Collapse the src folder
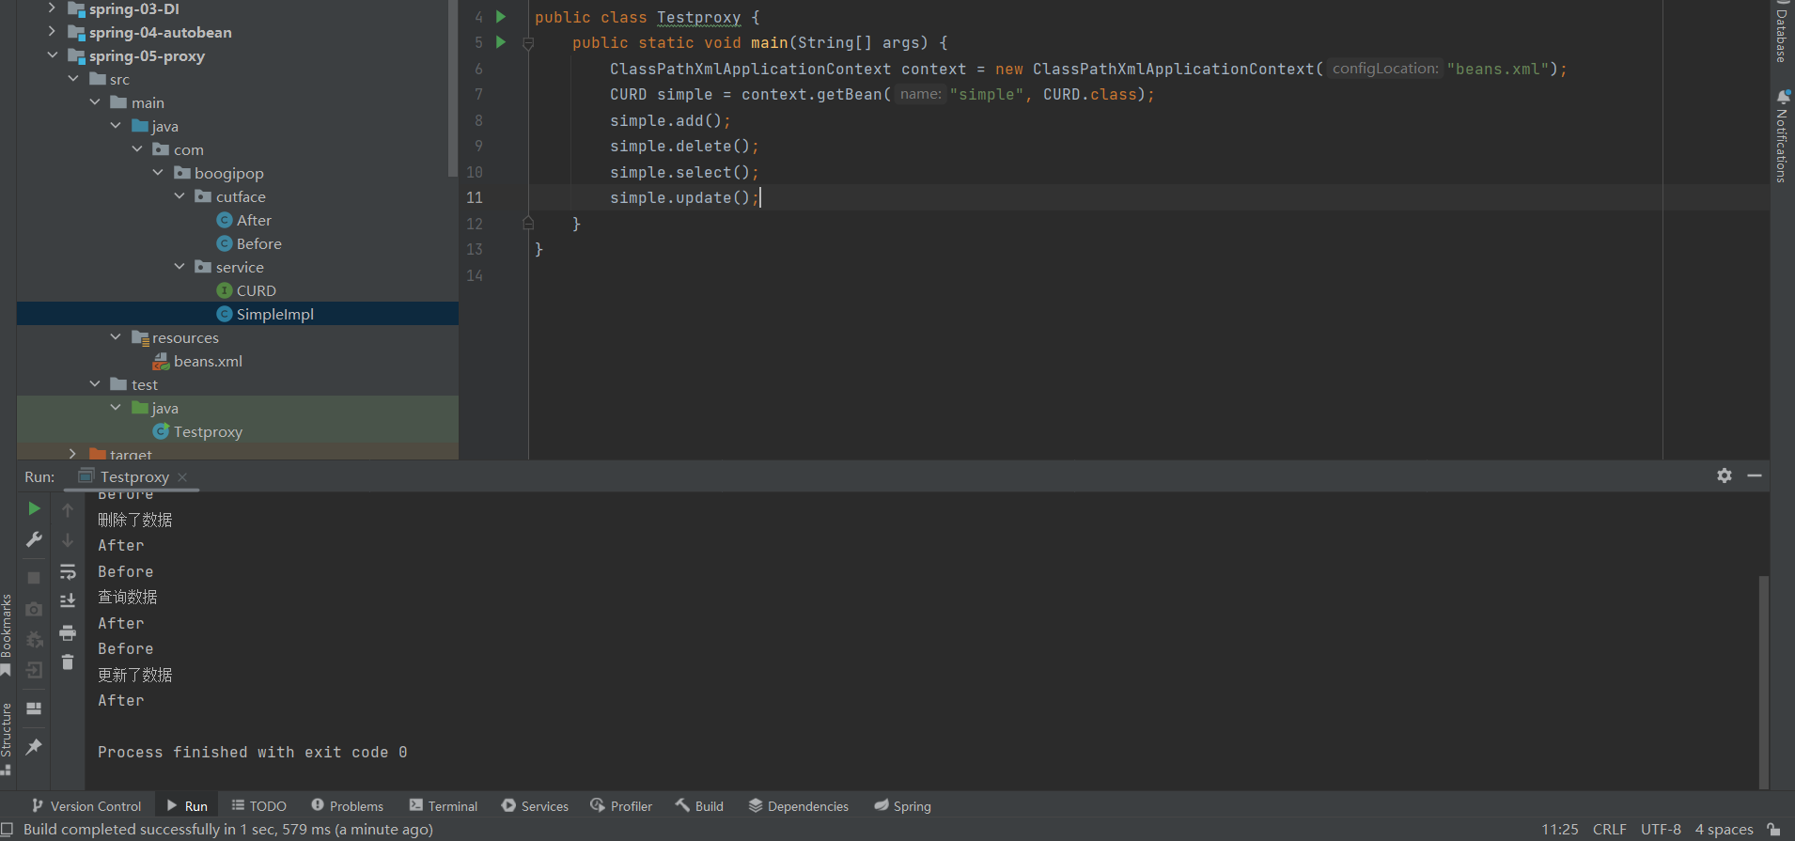This screenshot has width=1795, height=841. click(73, 79)
